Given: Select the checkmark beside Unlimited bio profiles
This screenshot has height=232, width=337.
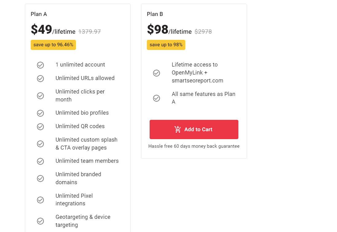Looking at the screenshot, I should pos(40,113).
